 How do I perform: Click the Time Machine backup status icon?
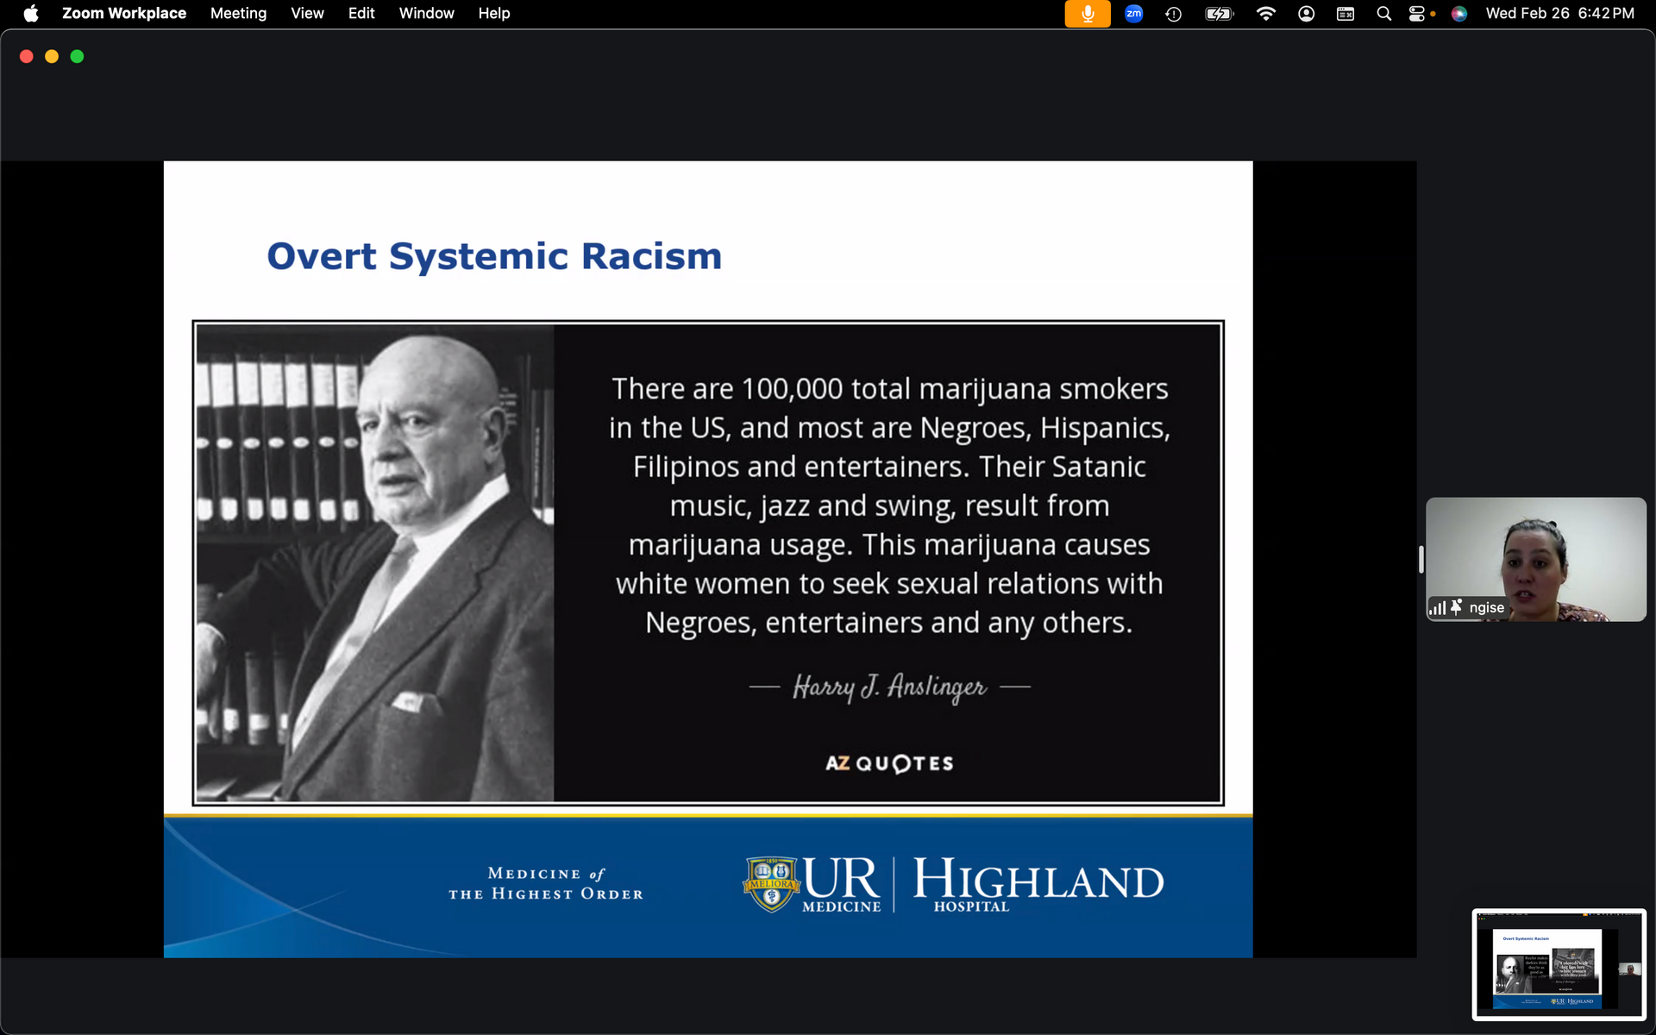[x=1173, y=14]
